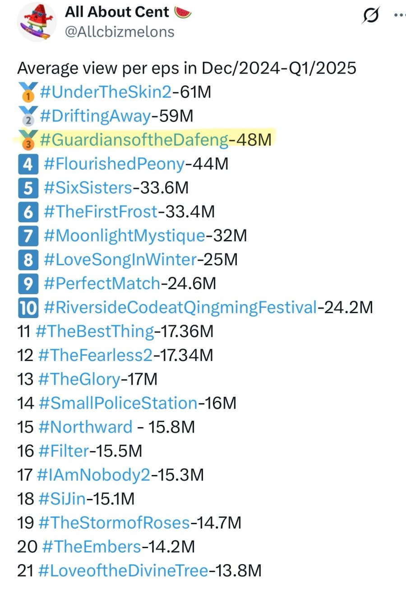This screenshot has width=406, height=597.
Task: Open the #LoveoftheDivineTree hashtag
Action: click(124, 571)
